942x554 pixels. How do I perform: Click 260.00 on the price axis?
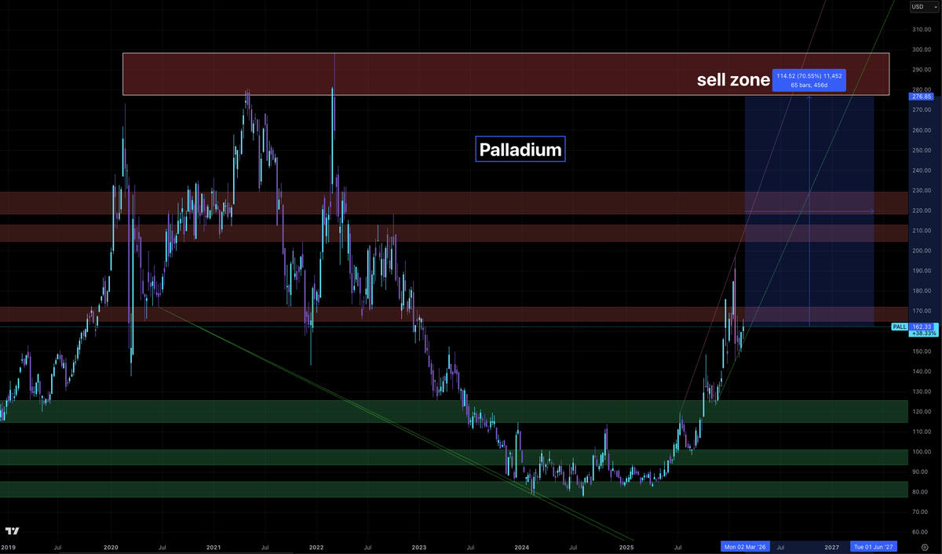[x=921, y=130]
